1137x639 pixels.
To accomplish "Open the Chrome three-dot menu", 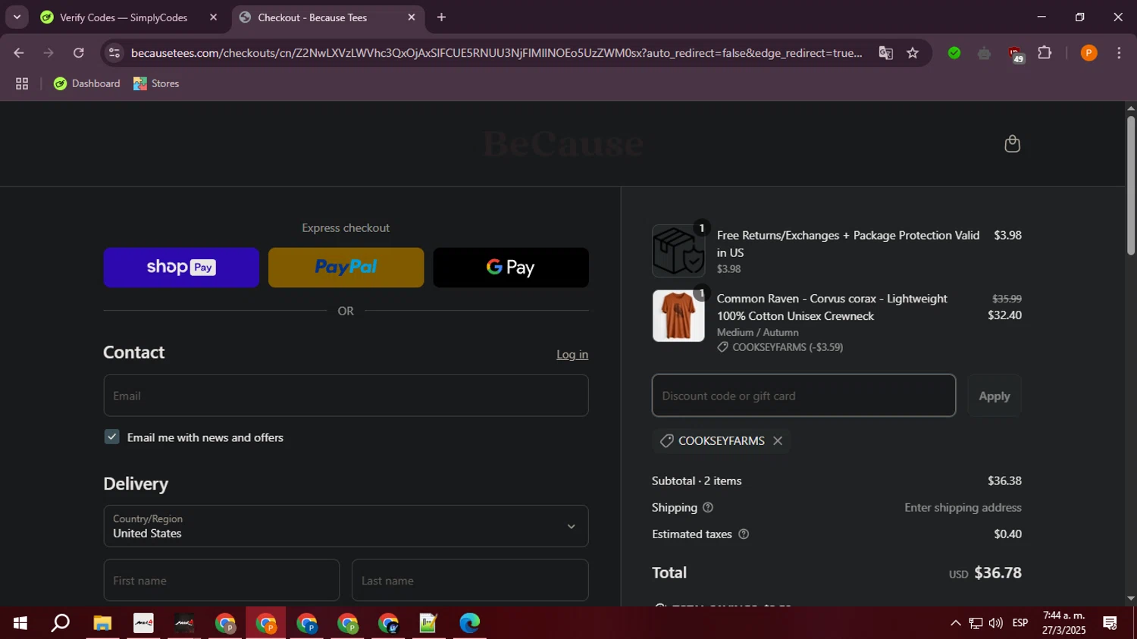I will (x=1119, y=53).
